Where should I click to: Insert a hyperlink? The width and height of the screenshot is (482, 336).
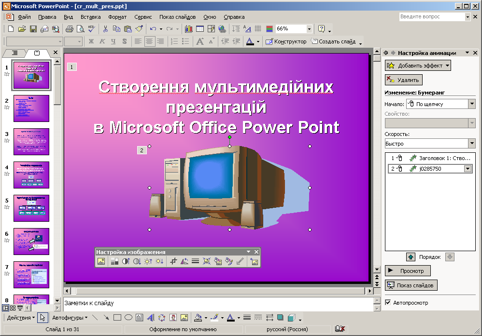click(222, 29)
